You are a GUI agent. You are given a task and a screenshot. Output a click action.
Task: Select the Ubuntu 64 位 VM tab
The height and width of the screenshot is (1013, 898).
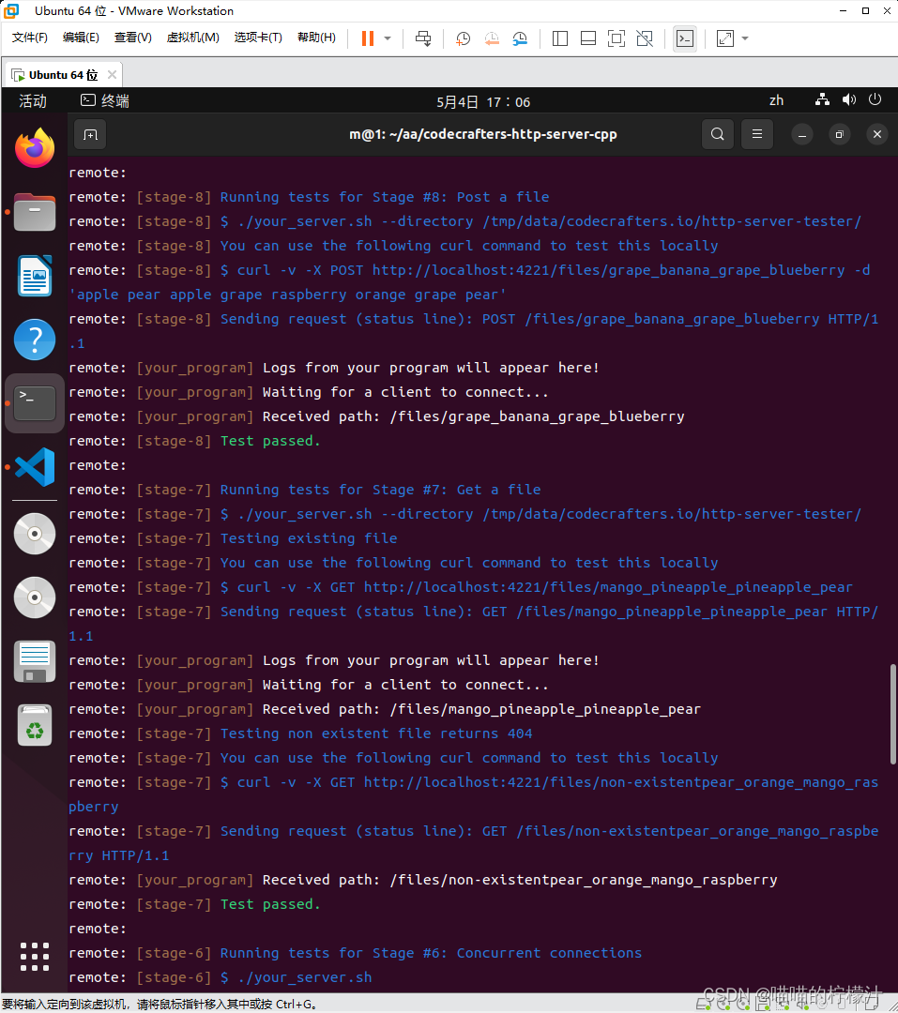point(63,75)
